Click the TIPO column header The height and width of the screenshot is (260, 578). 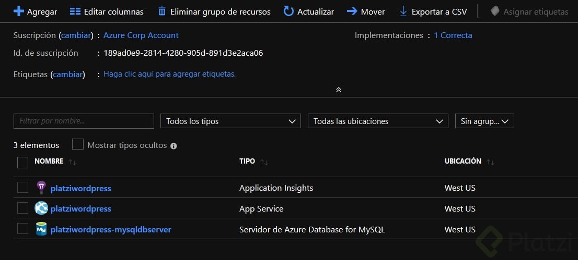click(247, 161)
